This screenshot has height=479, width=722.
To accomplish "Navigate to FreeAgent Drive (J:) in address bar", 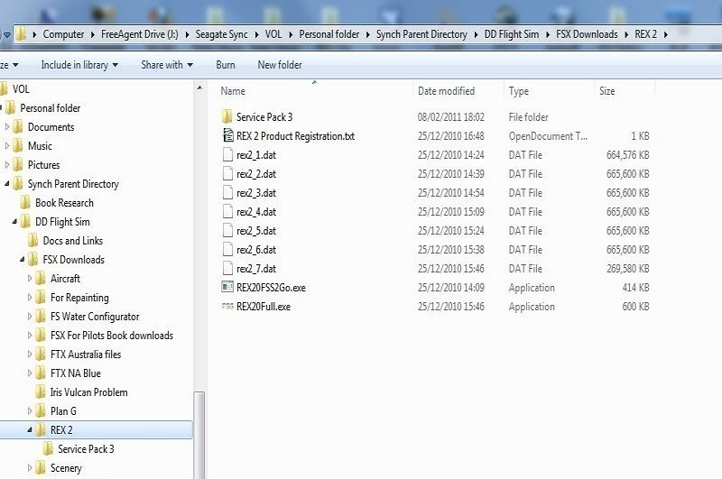I will point(140,34).
